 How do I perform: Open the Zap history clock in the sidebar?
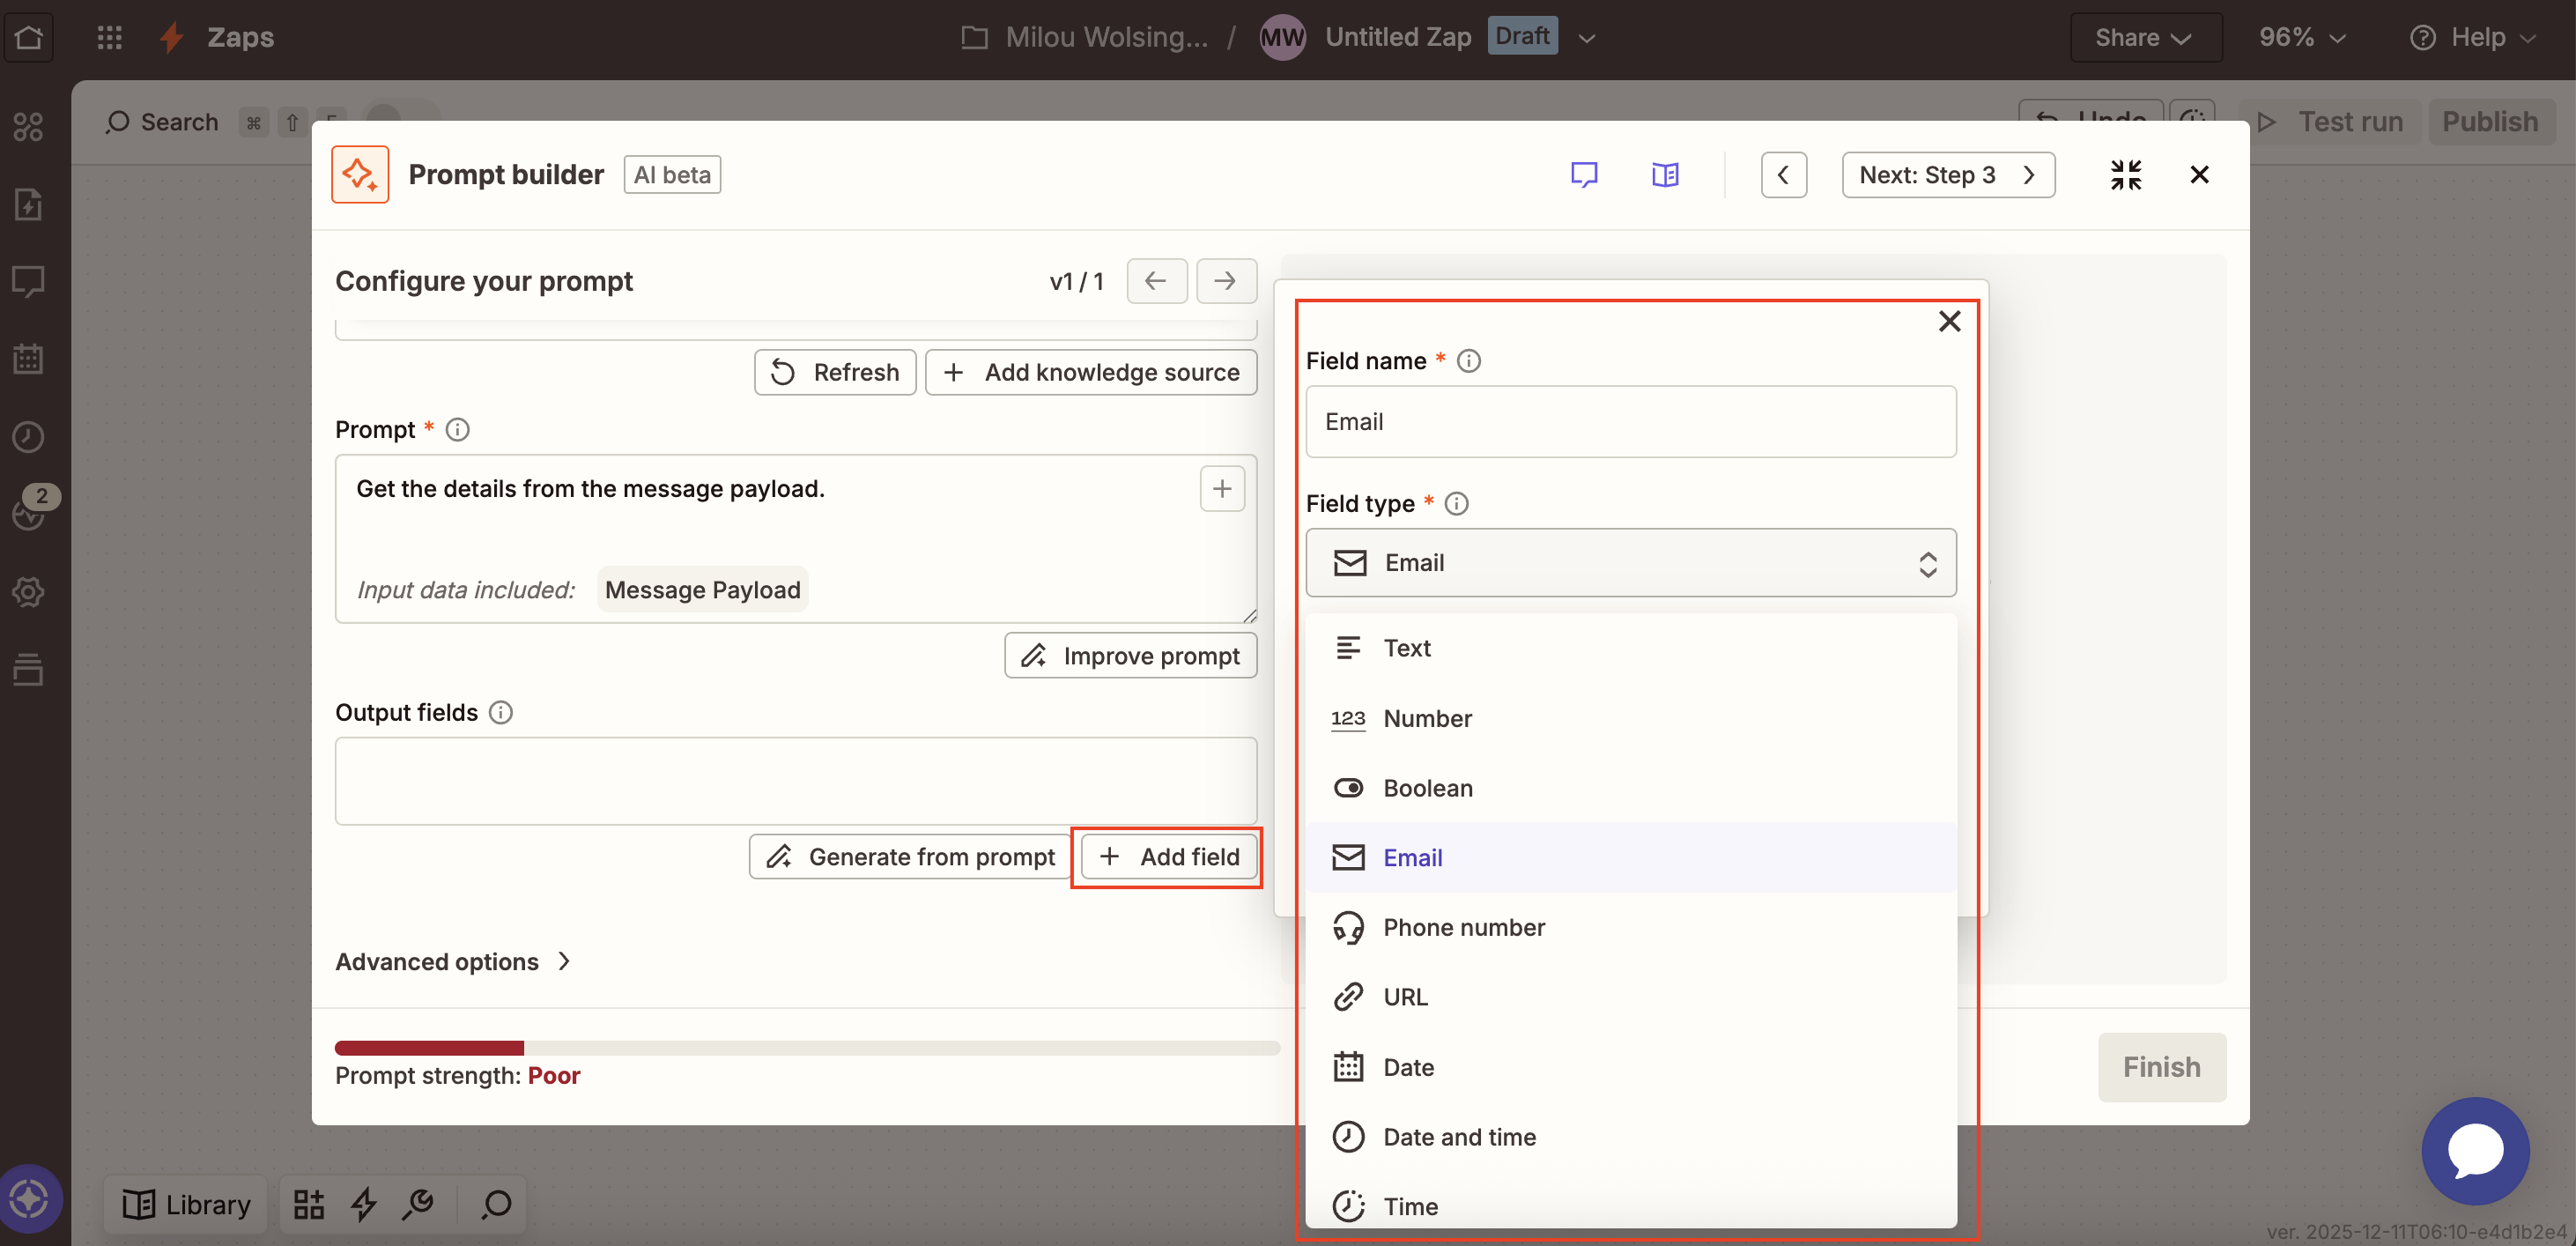(28, 436)
